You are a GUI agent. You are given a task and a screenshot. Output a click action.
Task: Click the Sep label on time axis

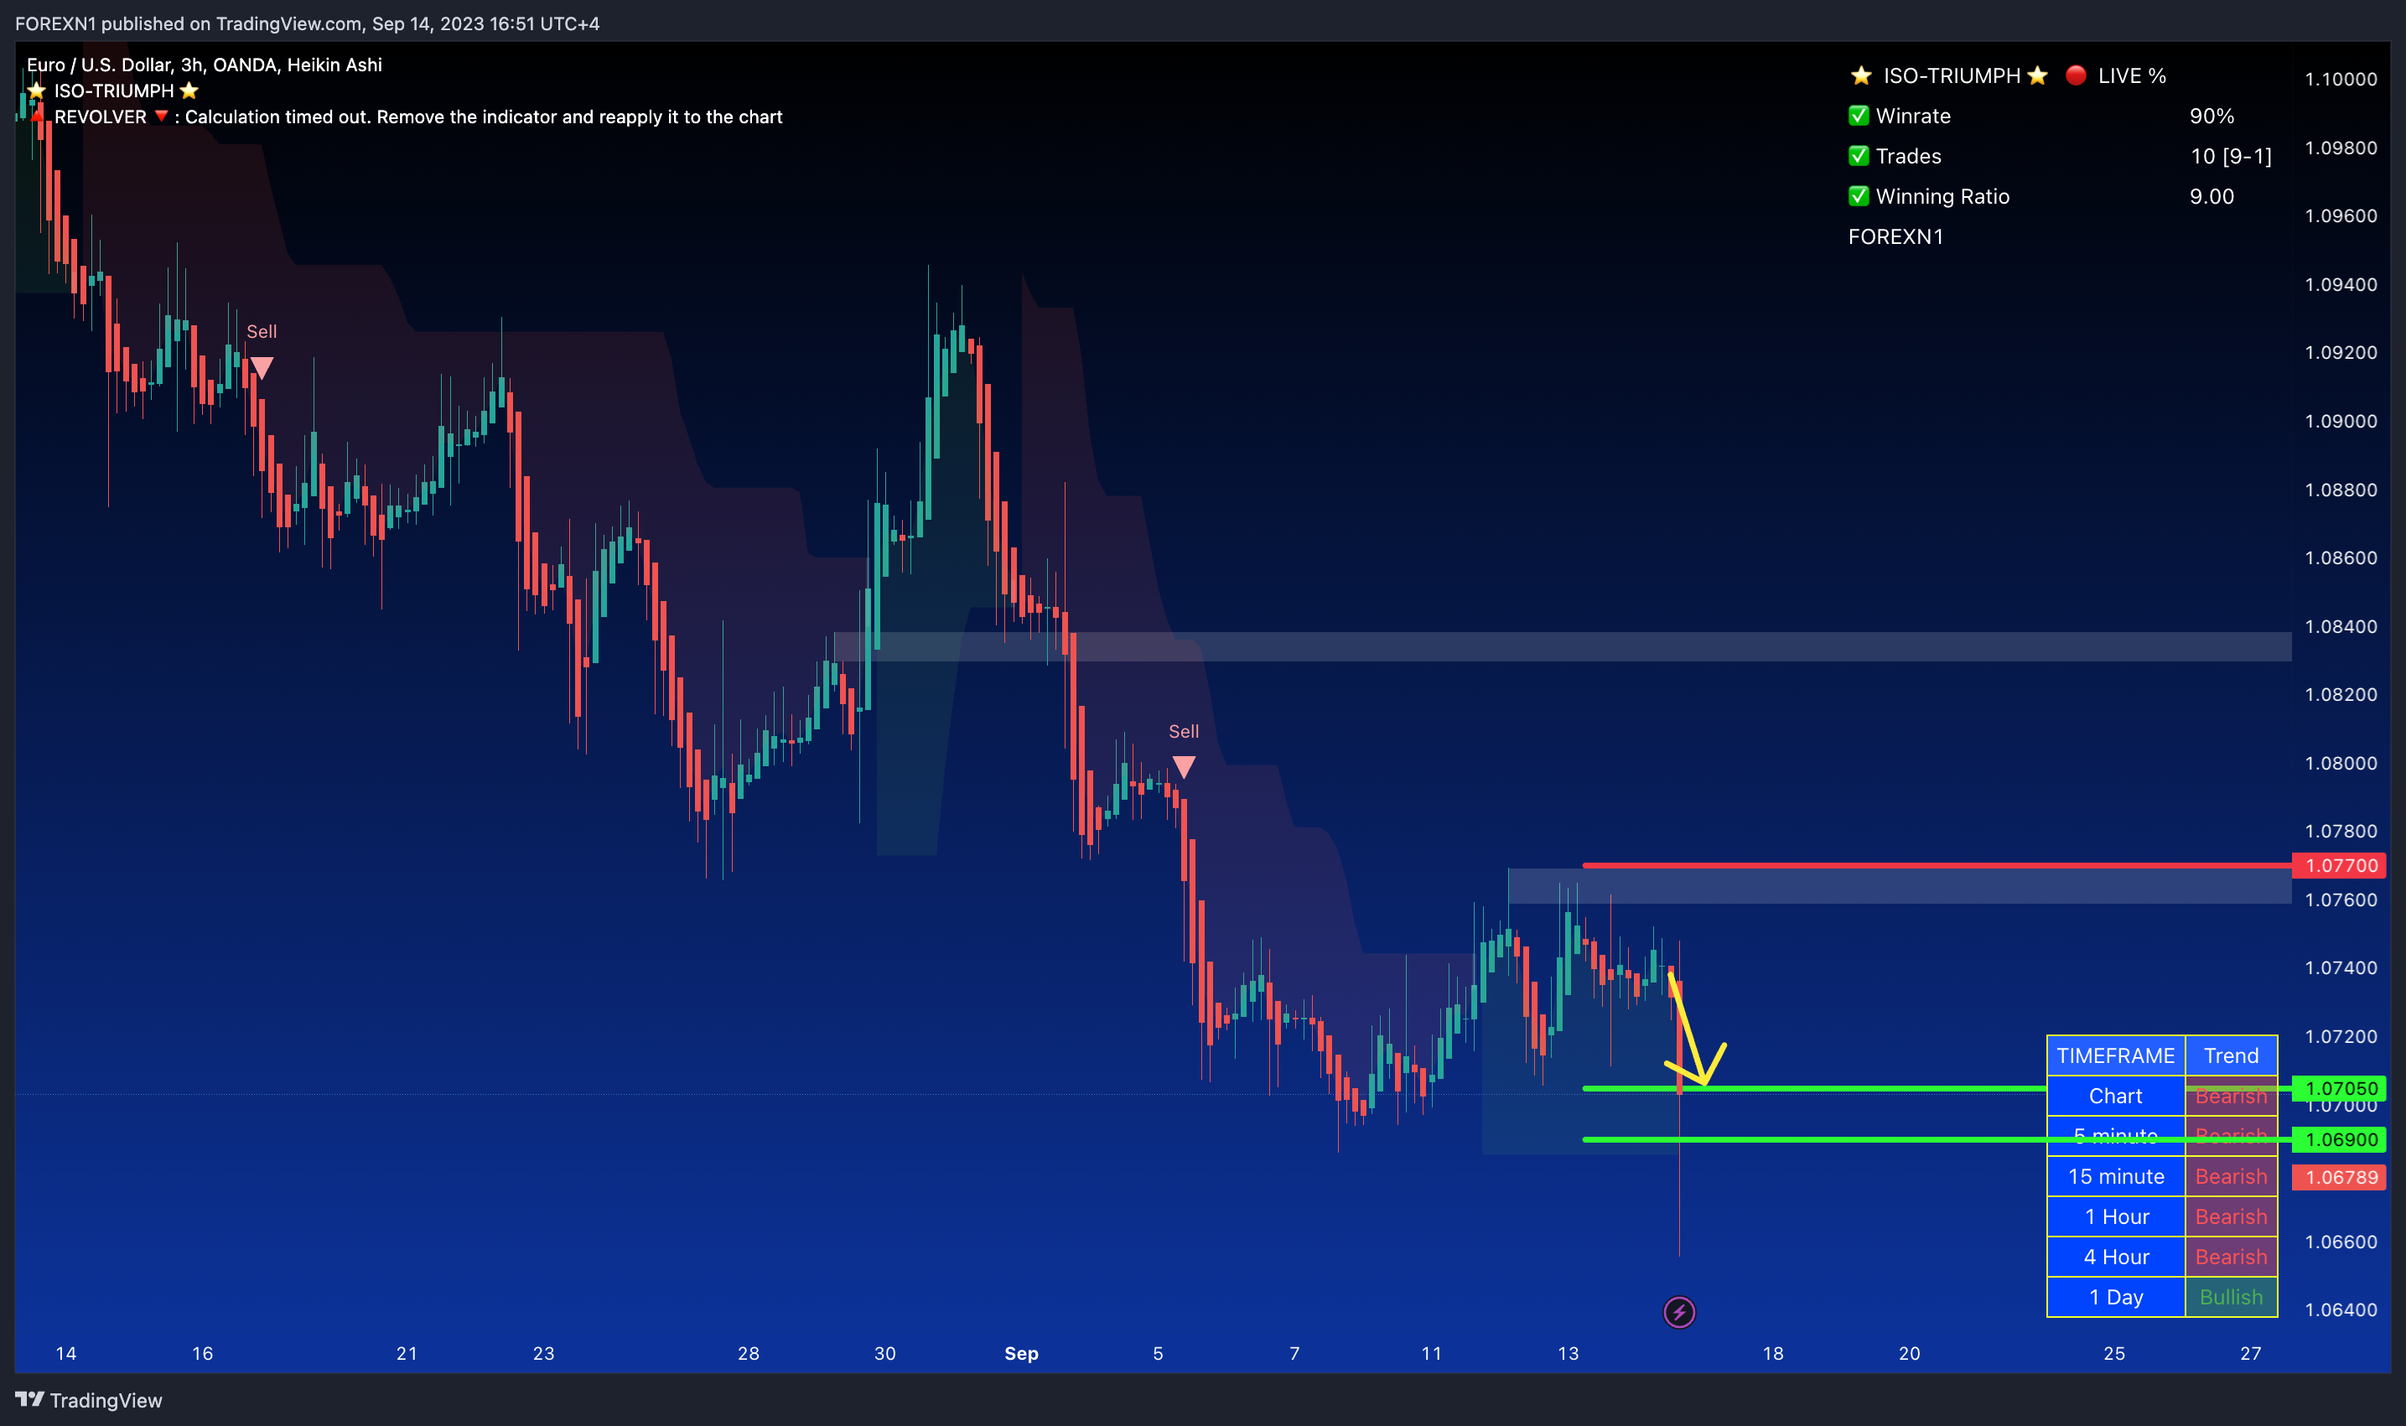pos(1021,1353)
